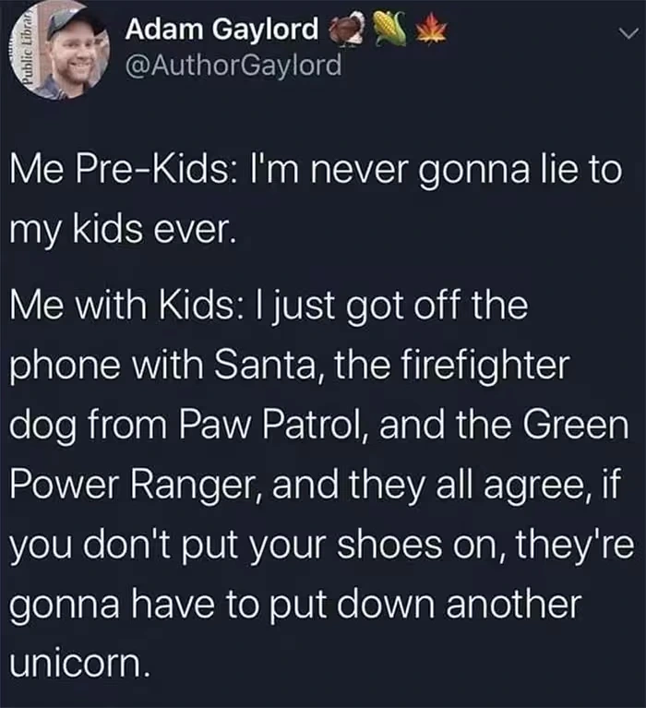Open the Adam Gaylord display name link

click(x=222, y=30)
